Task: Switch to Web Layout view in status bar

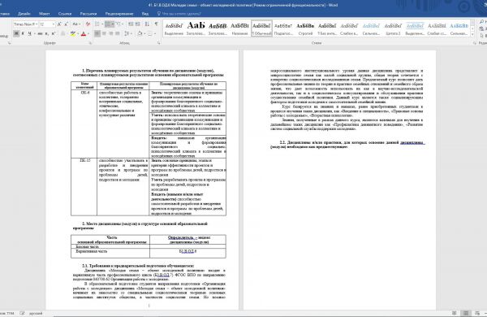Action: click(x=477, y=313)
